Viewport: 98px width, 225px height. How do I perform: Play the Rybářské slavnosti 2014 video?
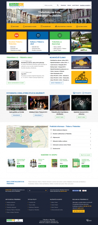[x=81, y=102]
